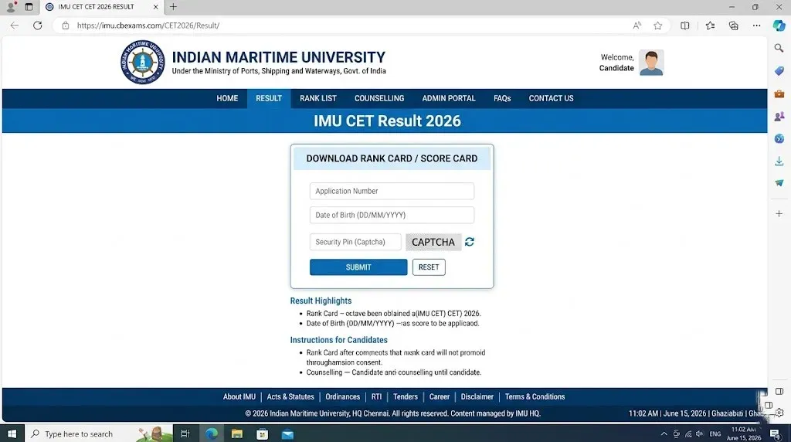Click the browser profile icon

11,7
